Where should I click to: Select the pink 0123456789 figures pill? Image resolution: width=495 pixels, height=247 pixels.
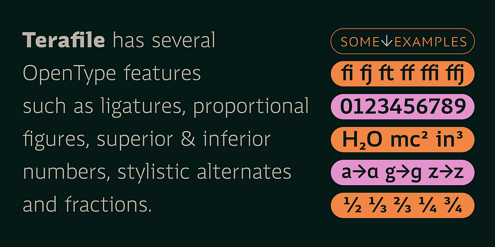tap(402, 107)
